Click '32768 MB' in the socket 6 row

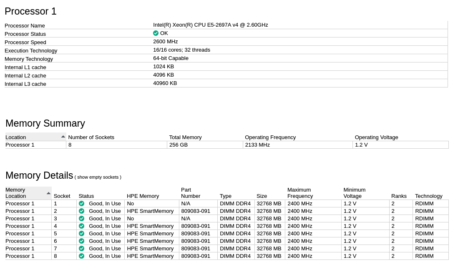click(x=269, y=241)
